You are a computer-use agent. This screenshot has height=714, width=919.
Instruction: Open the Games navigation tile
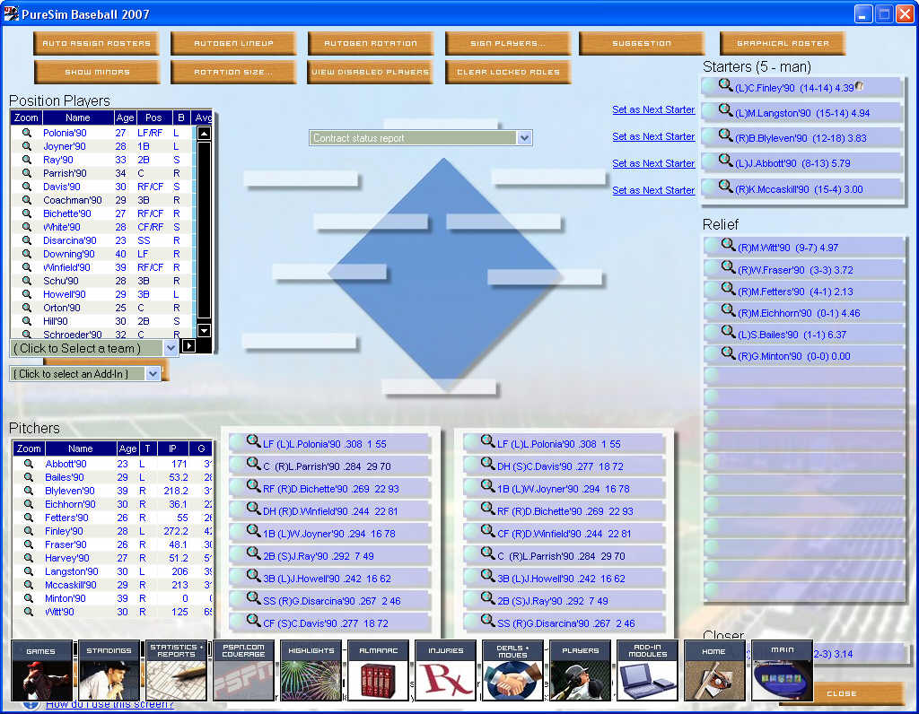[41, 671]
